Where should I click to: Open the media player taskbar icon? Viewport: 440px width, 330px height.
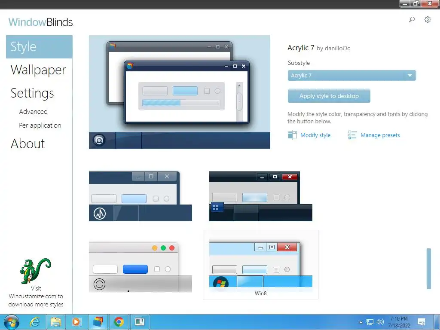76,322
